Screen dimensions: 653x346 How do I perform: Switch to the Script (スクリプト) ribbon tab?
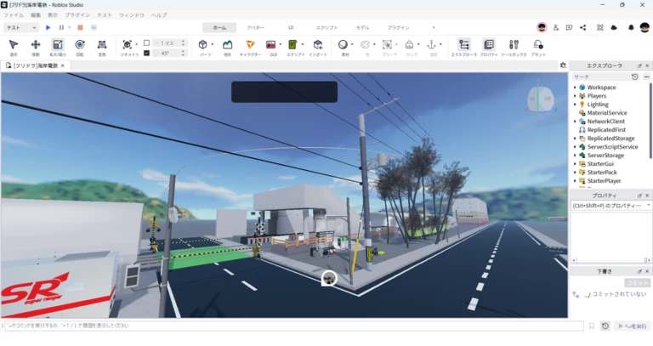pyautogui.click(x=326, y=27)
